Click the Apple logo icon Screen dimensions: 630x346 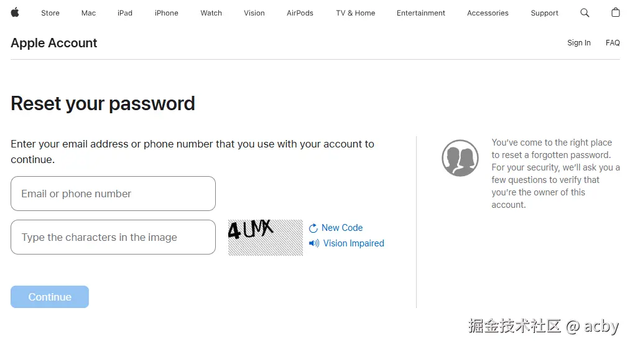(x=15, y=12)
